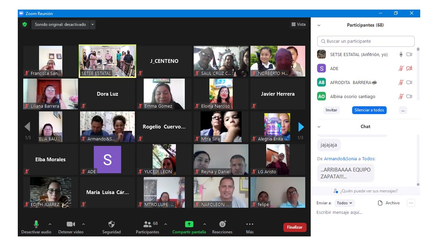The width and height of the screenshot is (438, 246).
Task: Click AFRODITA BARRERA's camera icon
Action: tap(409, 82)
